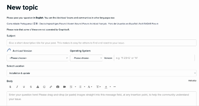Apply bold formatting in the body toolbar

pyautogui.click(x=10, y=87)
